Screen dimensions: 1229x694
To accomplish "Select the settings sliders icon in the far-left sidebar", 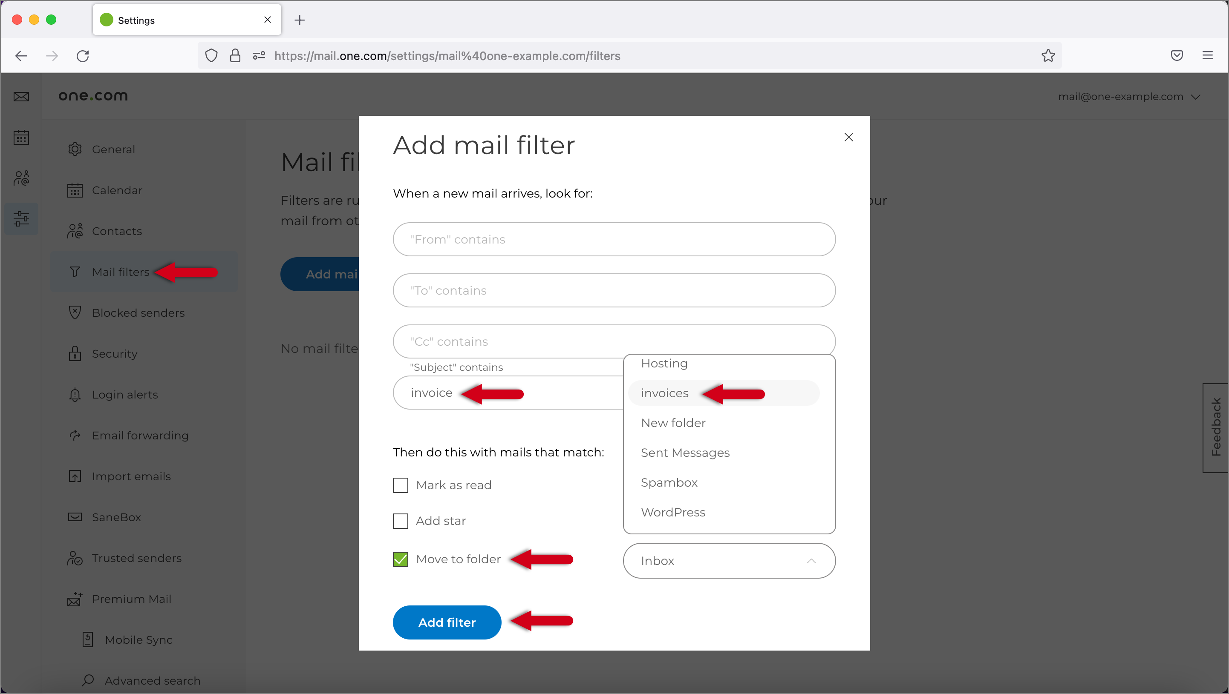I will click(x=21, y=219).
